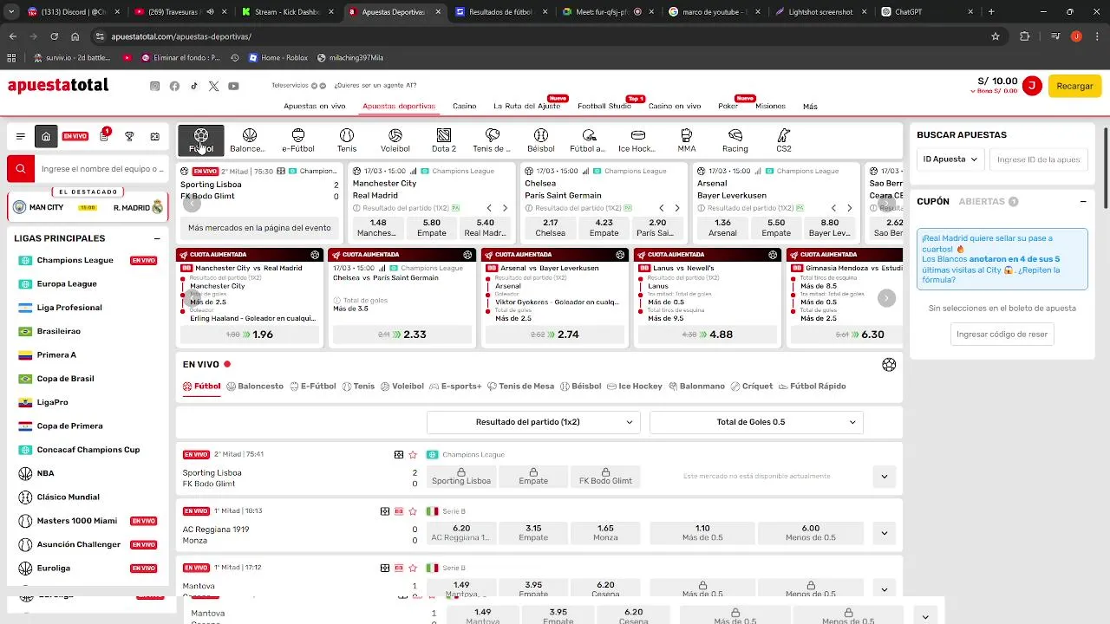Focus the team name search field
Screen dimensions: 1110x624
click(x=102, y=169)
